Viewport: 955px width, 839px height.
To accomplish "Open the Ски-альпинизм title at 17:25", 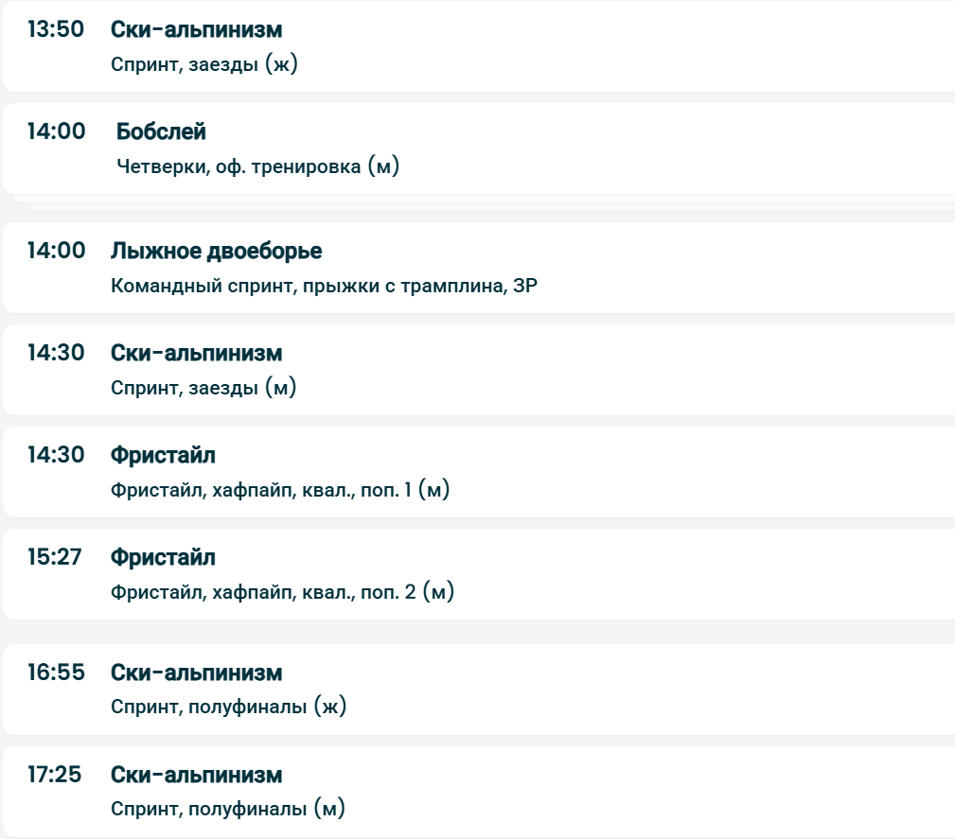I will click(x=196, y=775).
